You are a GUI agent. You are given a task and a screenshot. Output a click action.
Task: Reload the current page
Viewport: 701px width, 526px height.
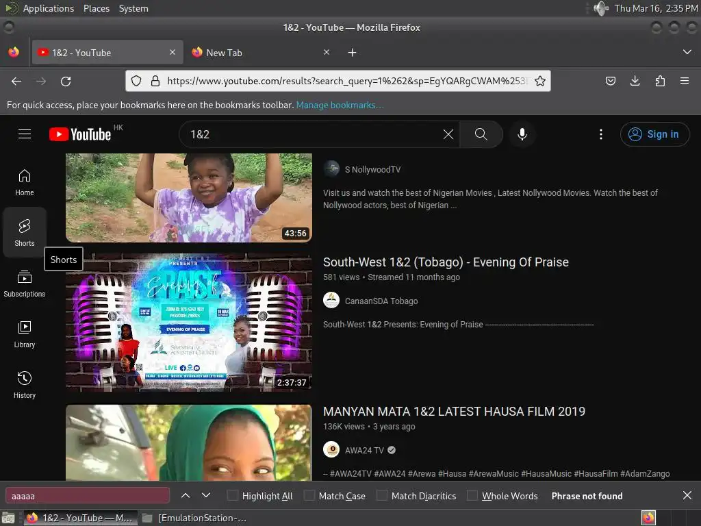pyautogui.click(x=66, y=82)
